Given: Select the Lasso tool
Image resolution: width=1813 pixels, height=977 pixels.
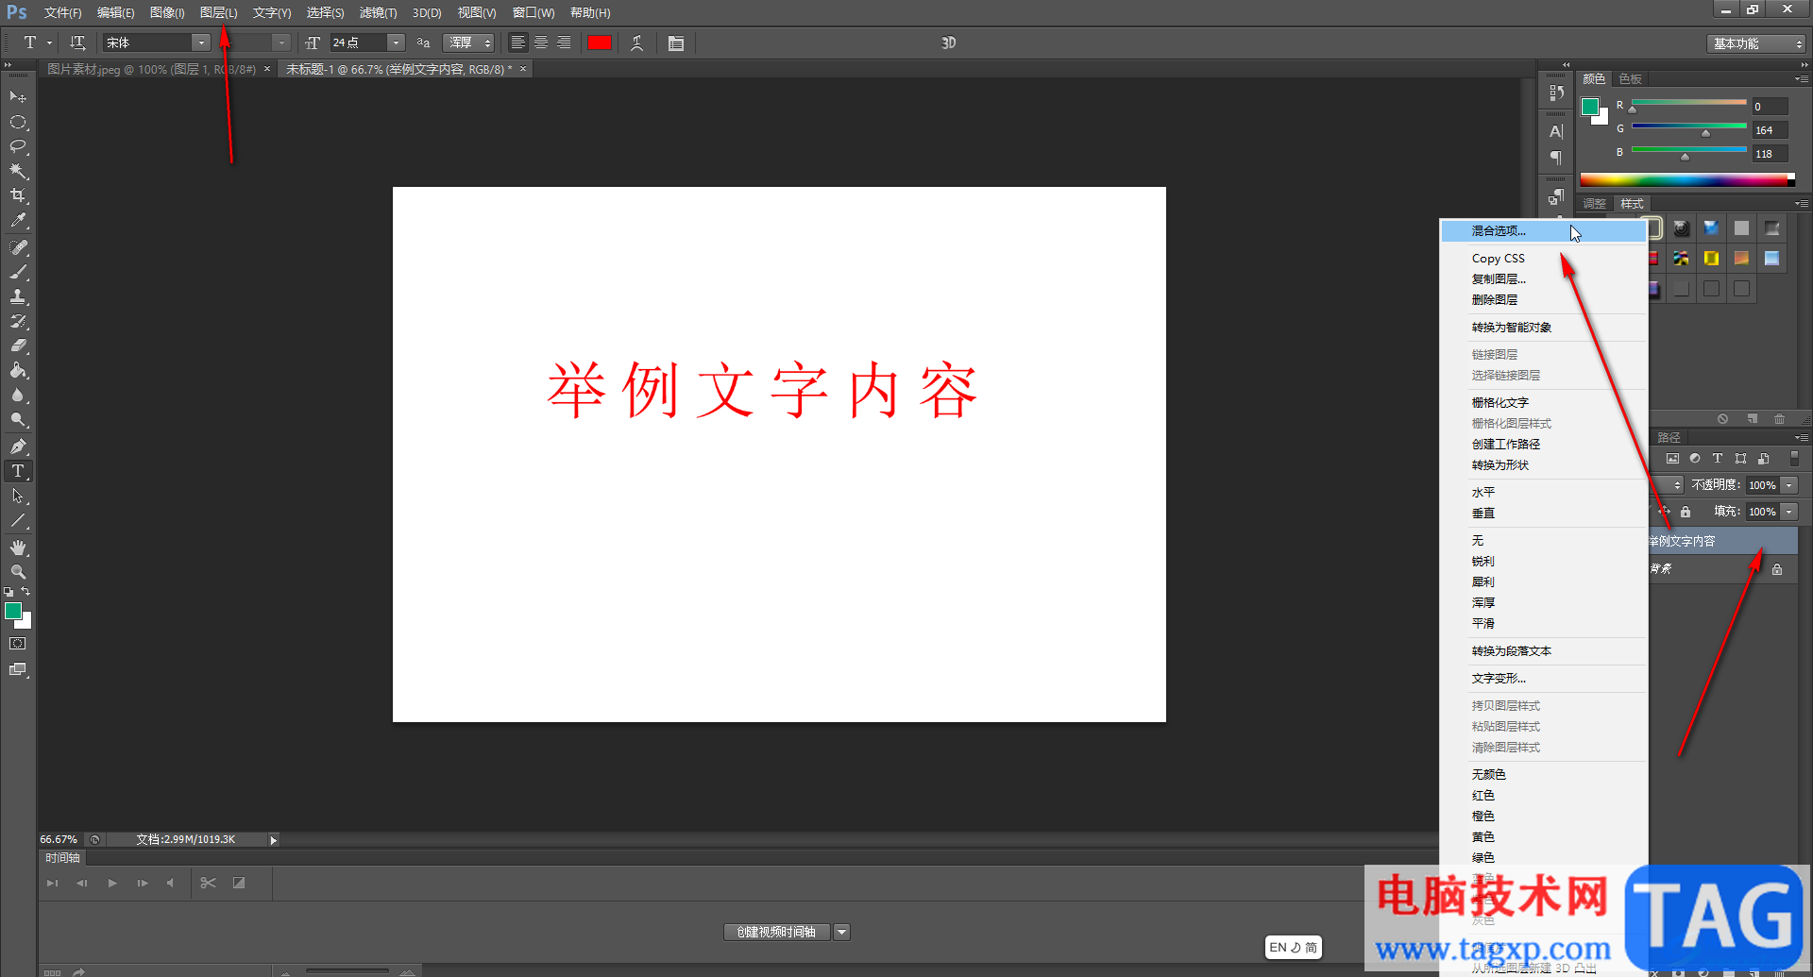Looking at the screenshot, I should point(18,147).
